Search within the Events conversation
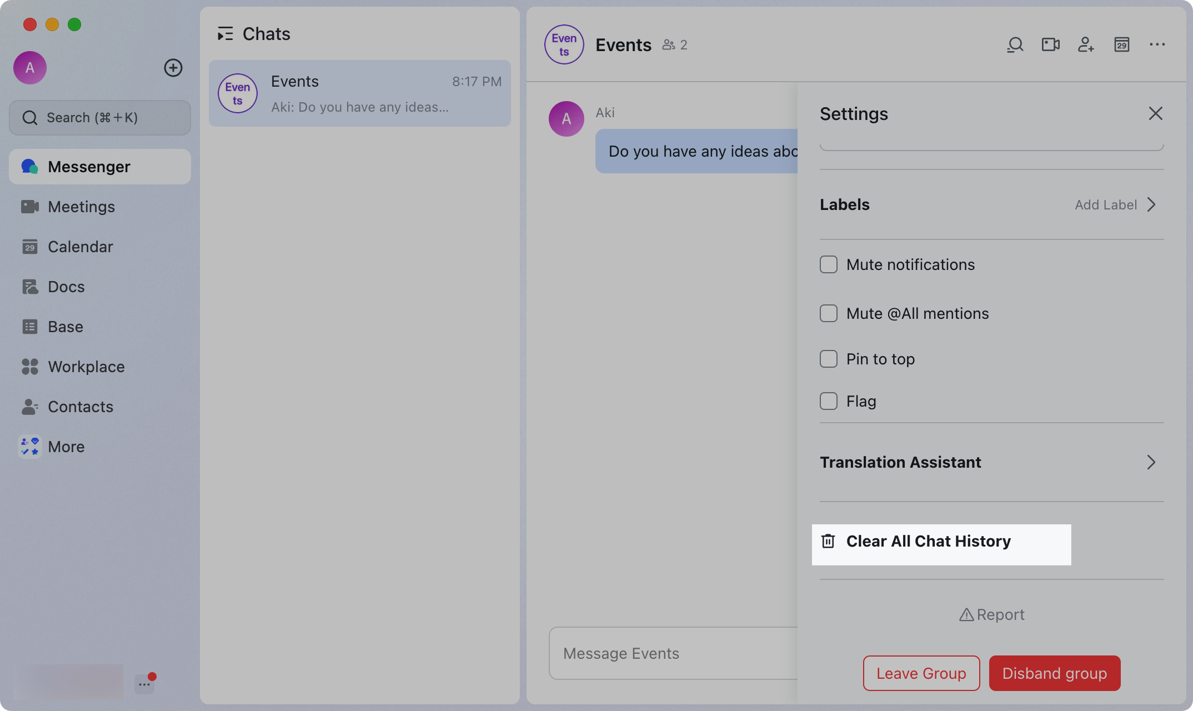 click(1015, 44)
